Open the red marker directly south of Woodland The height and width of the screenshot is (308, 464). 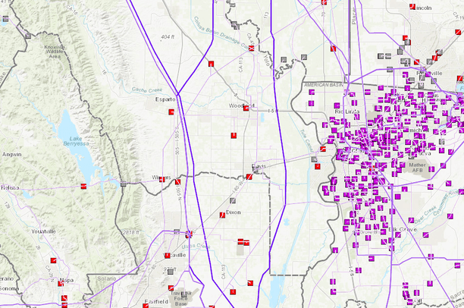coord(234,135)
